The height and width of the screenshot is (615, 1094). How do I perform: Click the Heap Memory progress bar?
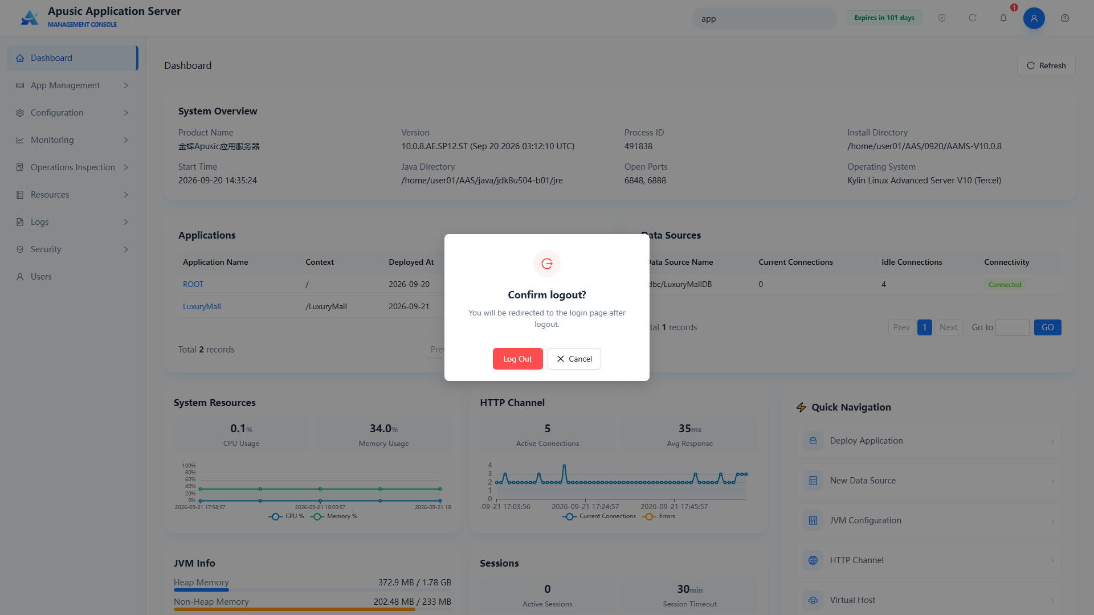[312, 590]
